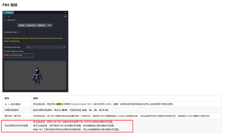The height and width of the screenshot is (134, 227).
Task: Click the FBX file type icon
Action: point(4,20)
